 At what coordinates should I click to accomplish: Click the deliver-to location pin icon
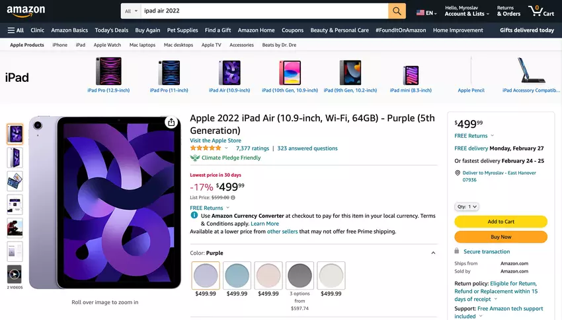tap(457, 173)
